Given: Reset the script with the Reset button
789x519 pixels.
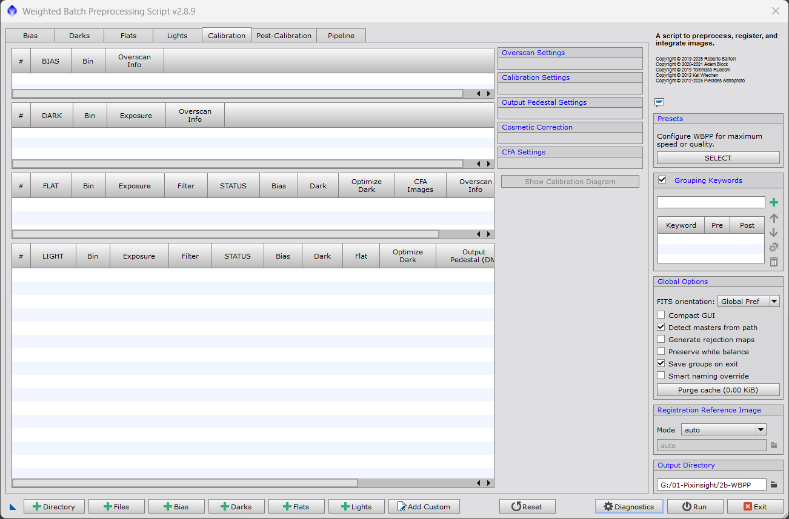Looking at the screenshot, I should point(527,507).
